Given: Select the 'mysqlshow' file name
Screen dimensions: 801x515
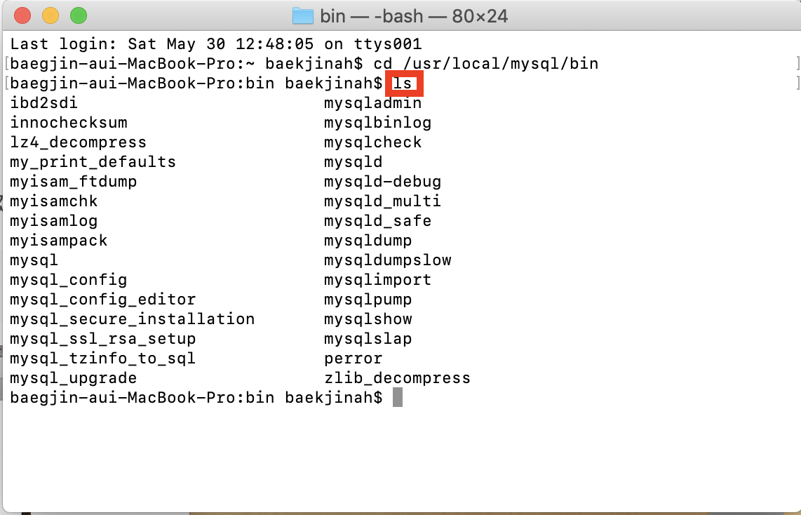Looking at the screenshot, I should pos(368,319).
